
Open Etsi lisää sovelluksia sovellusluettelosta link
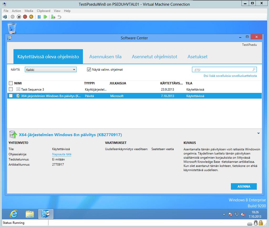coord(230,76)
